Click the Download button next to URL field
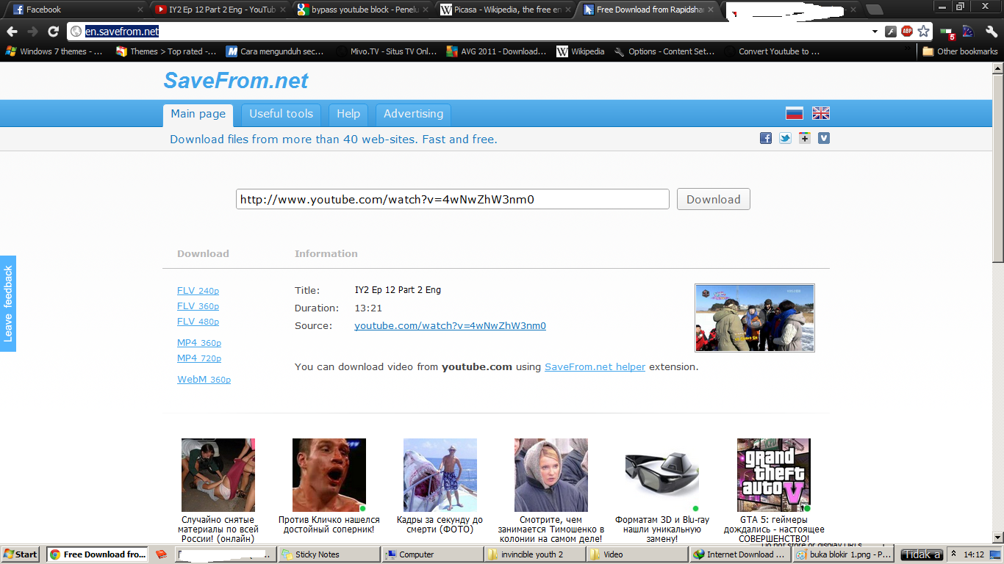The image size is (1004, 564). coord(713,199)
